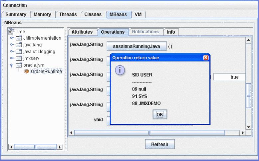
Task: Click the oracle.jvm folder icon
Action: 19,65
